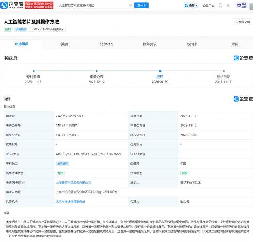Open the mobile app phone icon

tap(221, 6)
